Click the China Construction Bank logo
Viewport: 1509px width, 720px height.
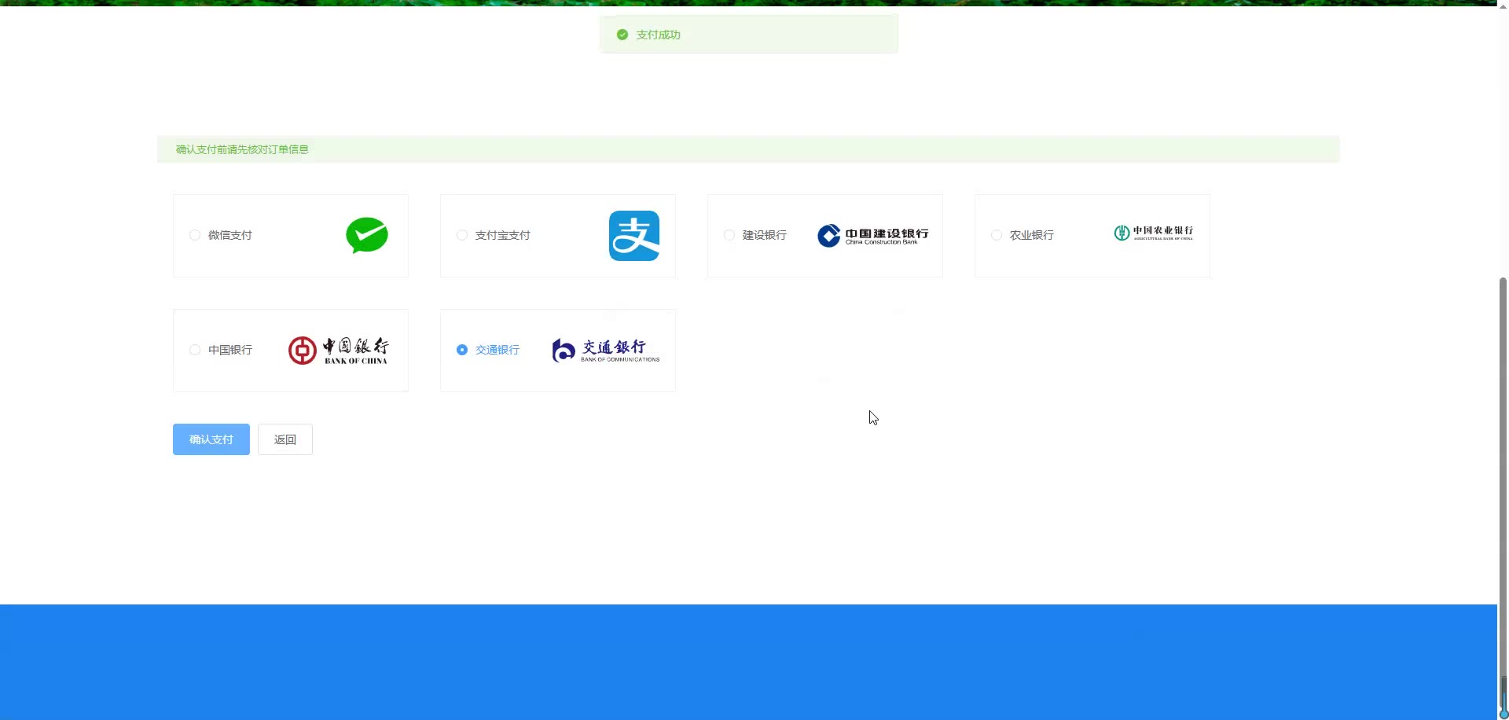tap(873, 236)
